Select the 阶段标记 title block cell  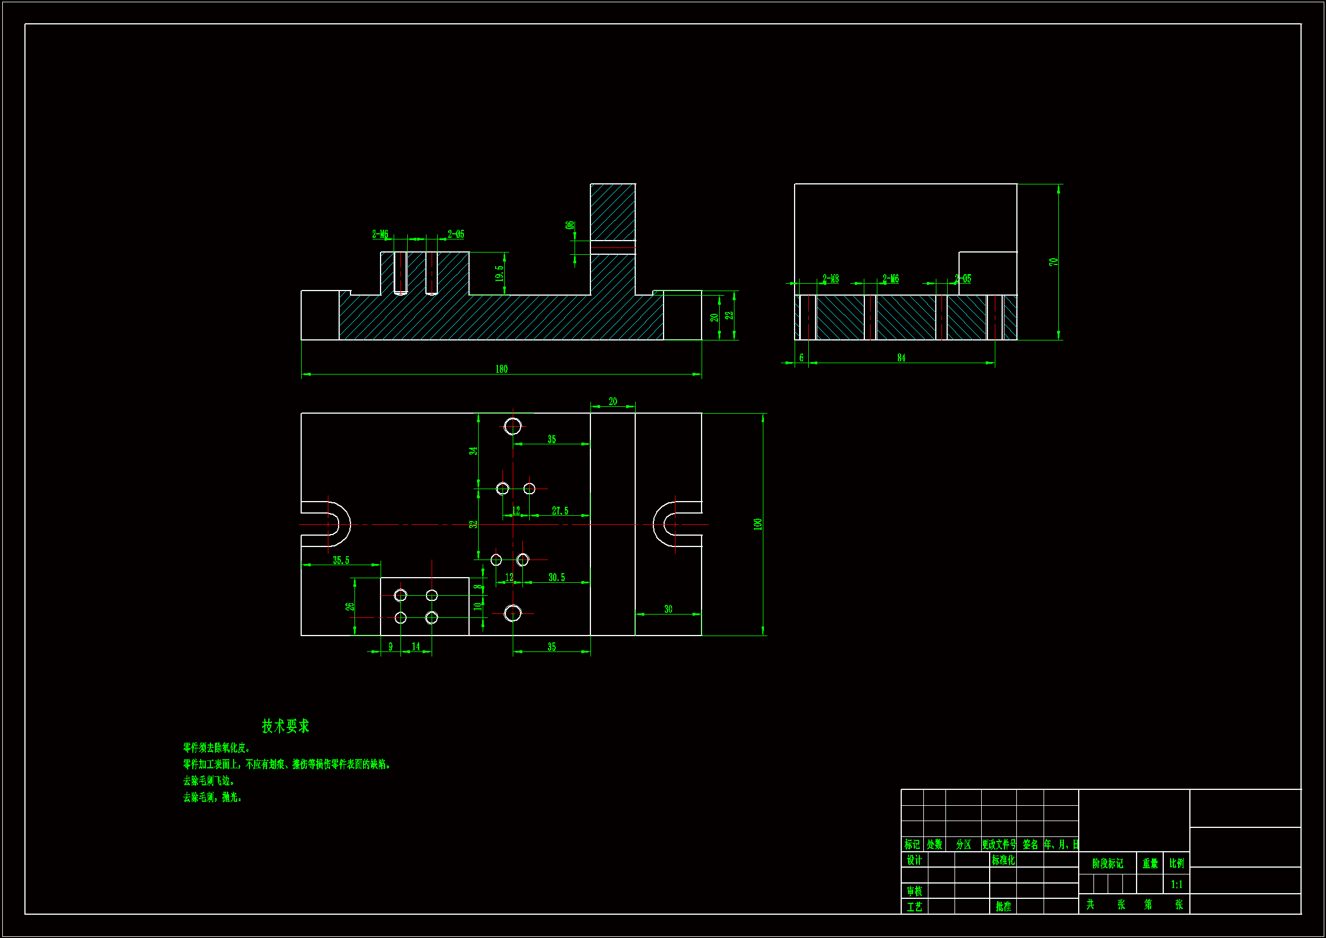(1107, 864)
